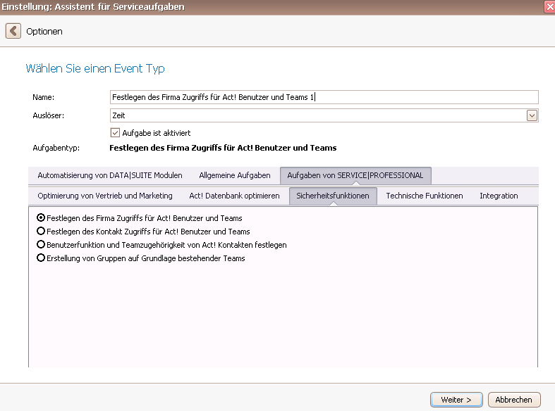
Task: Uncheck the 'Aufgabe ist aktiviert' checkbox
Action: (115, 133)
